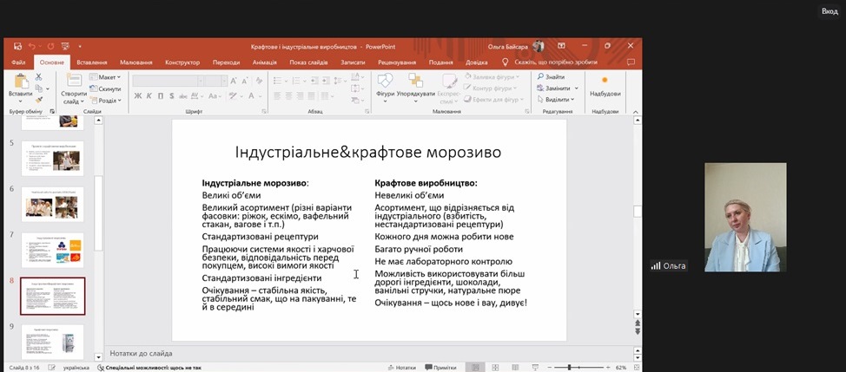The height and width of the screenshot is (372, 846).
Task: Click the Paste (Вставити) clipboard icon
Action: coord(20,81)
